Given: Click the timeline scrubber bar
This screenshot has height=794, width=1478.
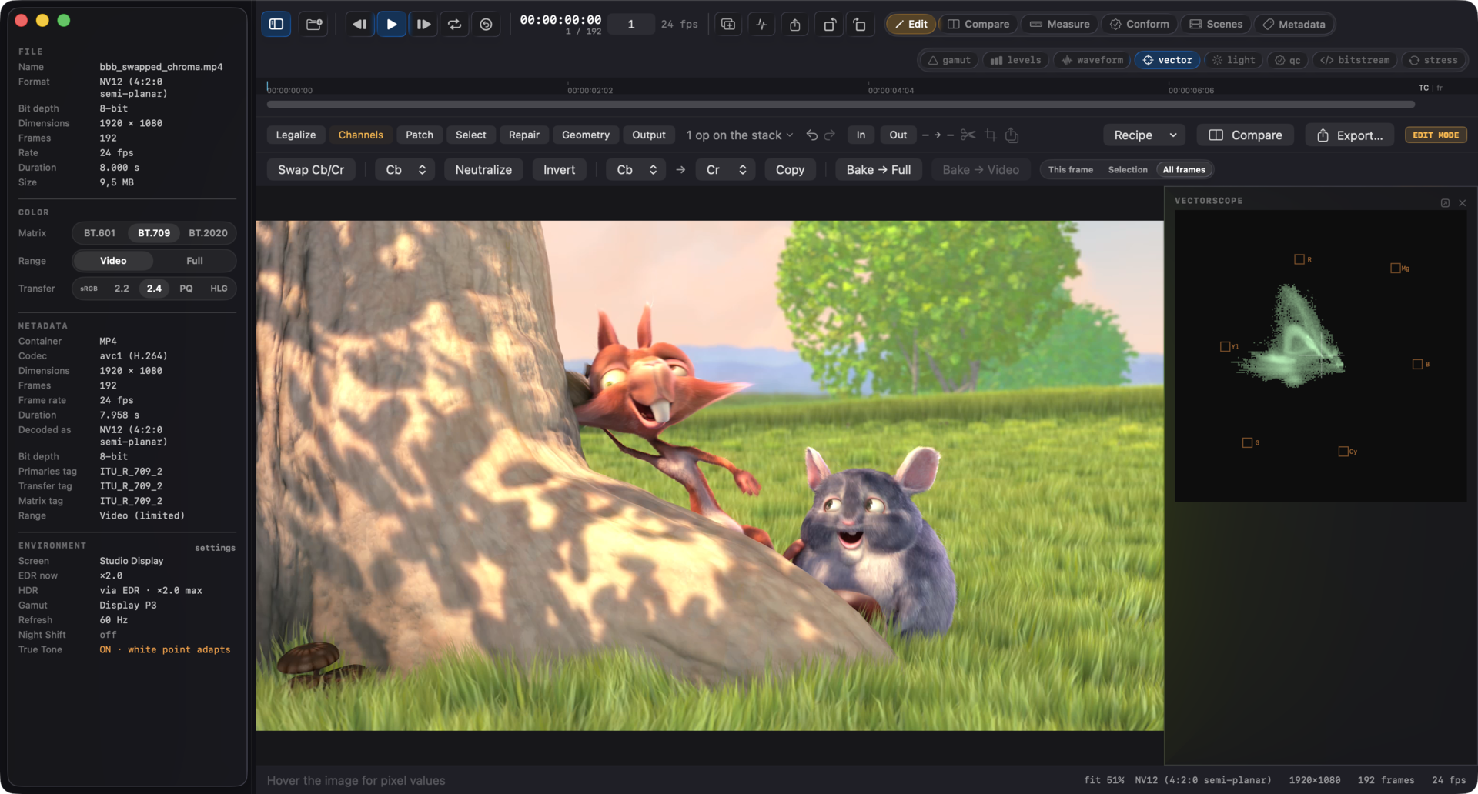Looking at the screenshot, I should [x=841, y=104].
